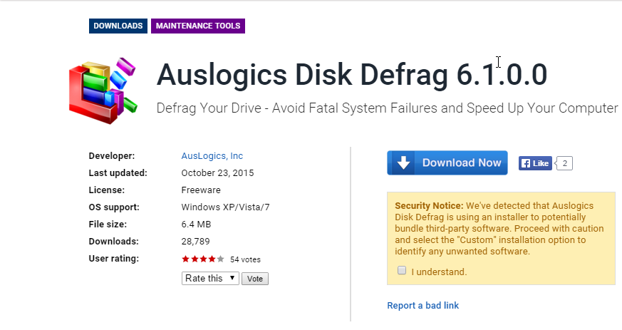Click the Facebook Like button

coord(535,163)
